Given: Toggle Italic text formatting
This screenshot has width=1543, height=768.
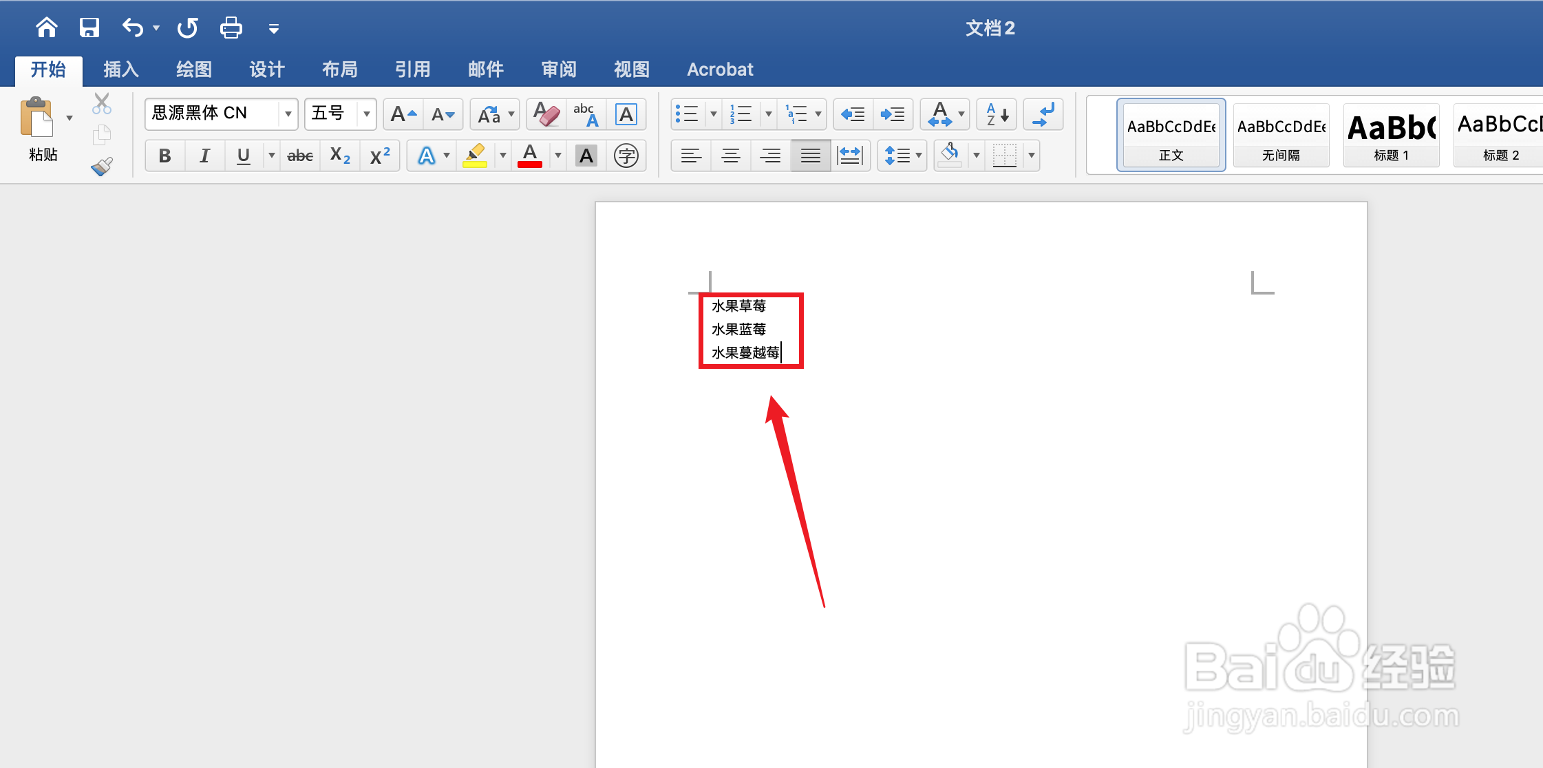Looking at the screenshot, I should (204, 156).
